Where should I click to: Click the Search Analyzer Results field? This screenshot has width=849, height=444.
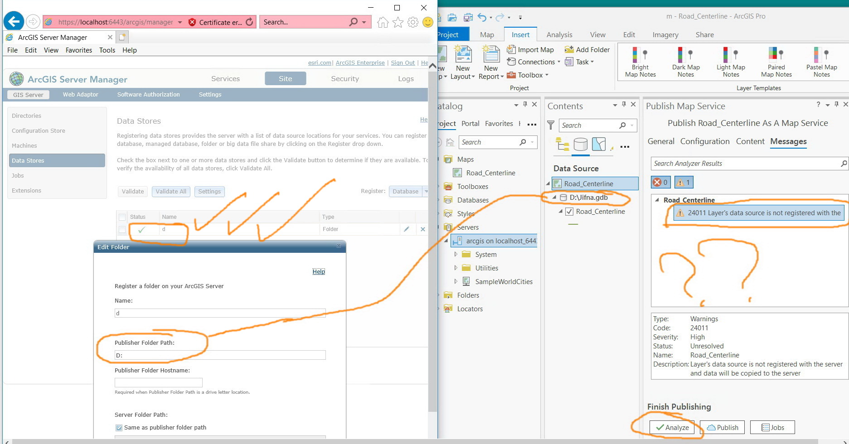point(750,164)
